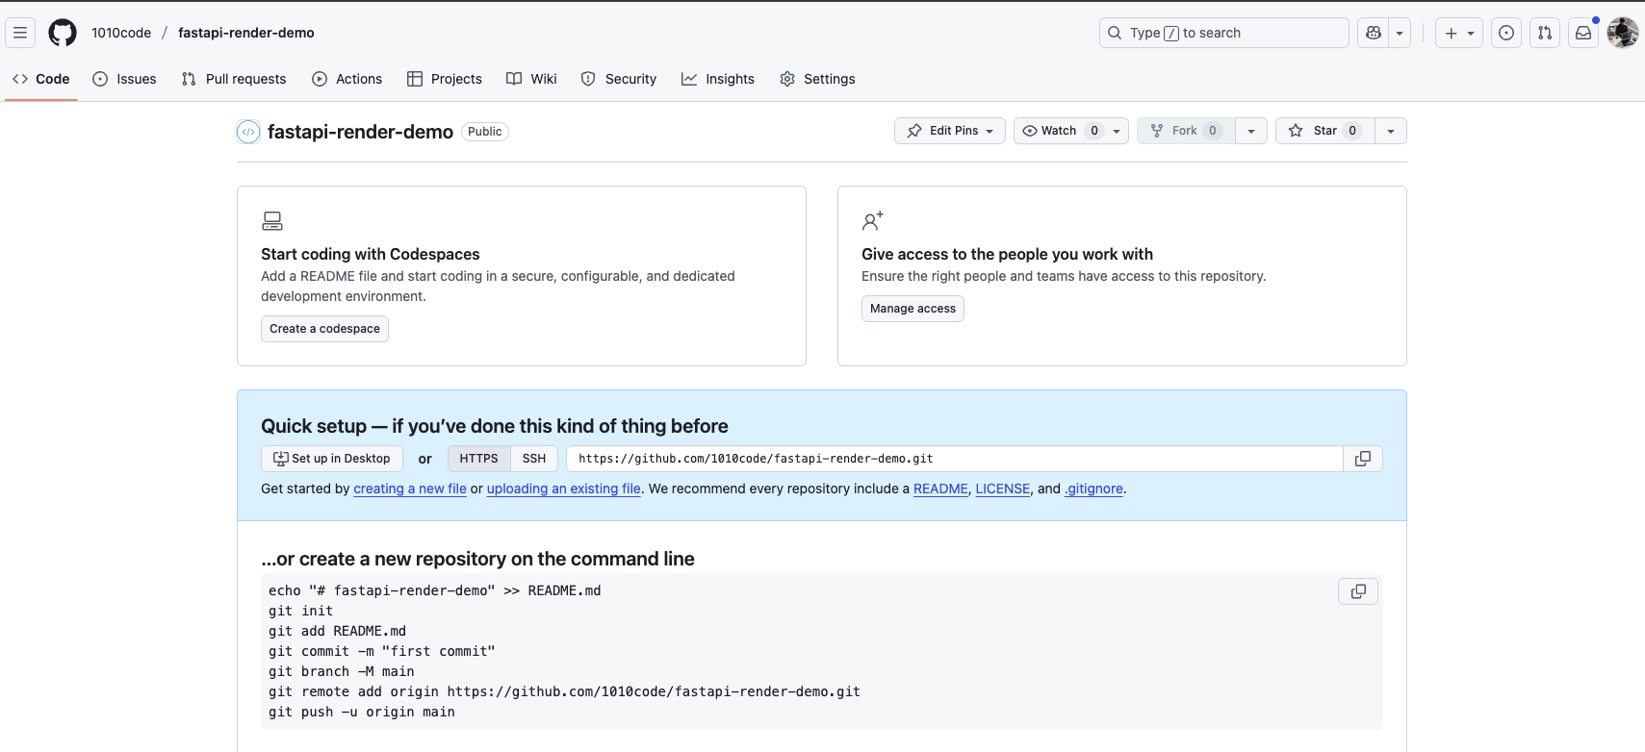
Task: Expand the create new plus dropdown
Action: tap(1459, 33)
